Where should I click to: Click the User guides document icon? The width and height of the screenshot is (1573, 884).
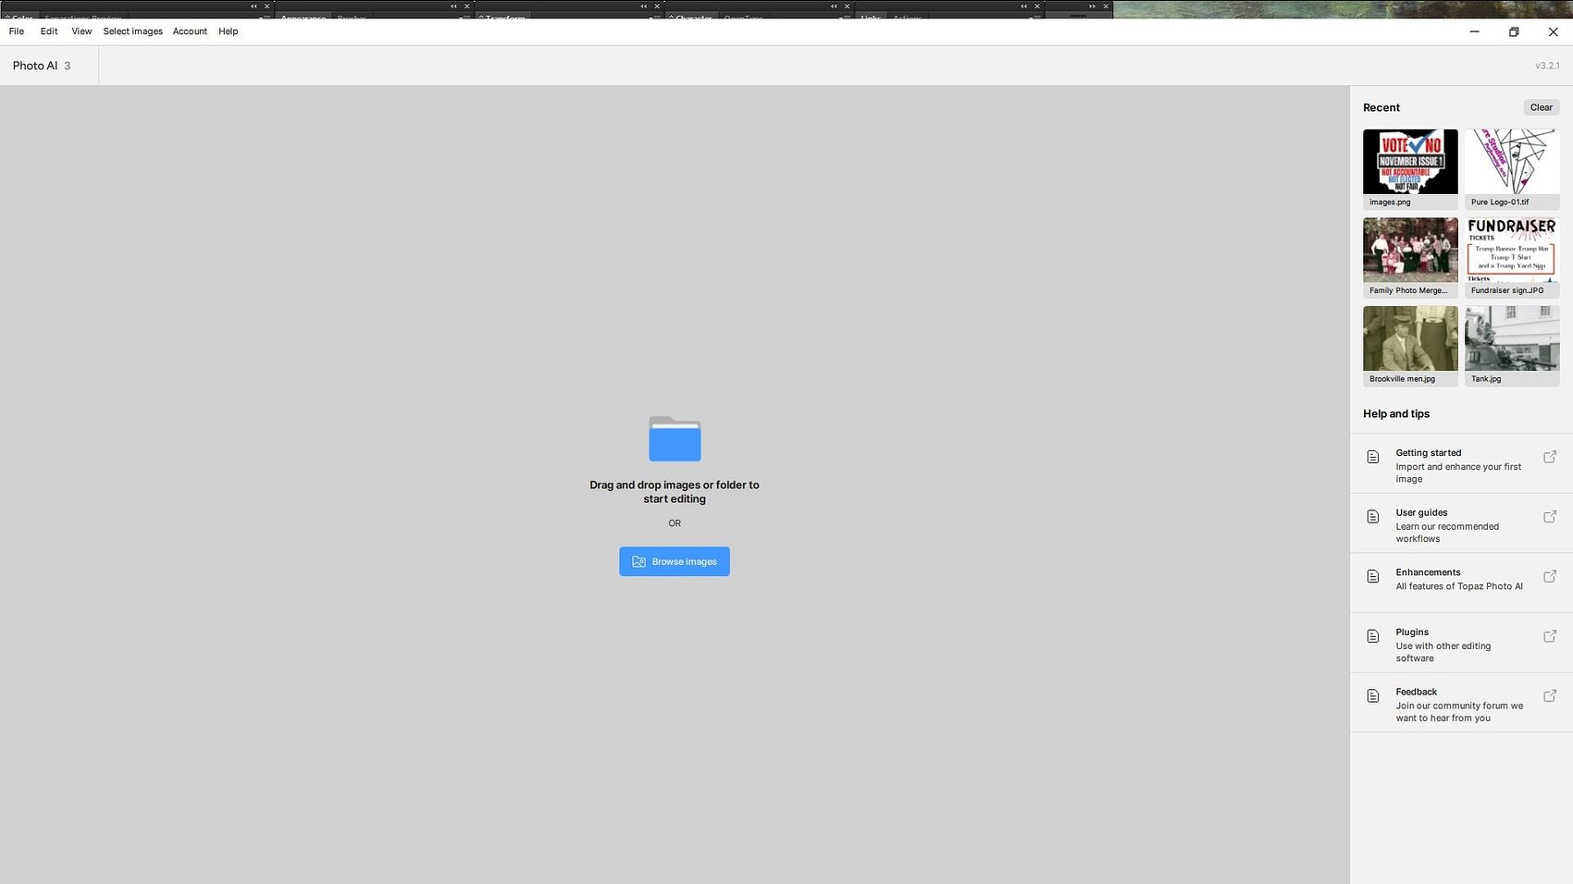click(1373, 516)
